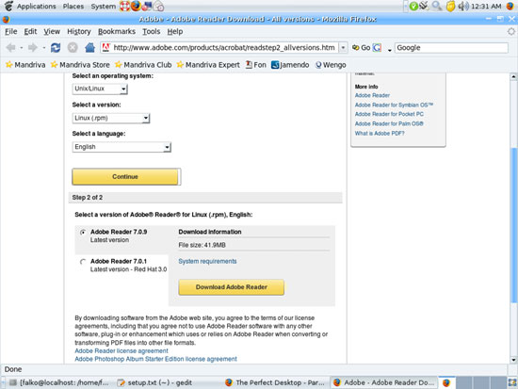The image size is (518, 389).
Task: Open the Mandriva Expert bookmark
Action: coord(208,65)
